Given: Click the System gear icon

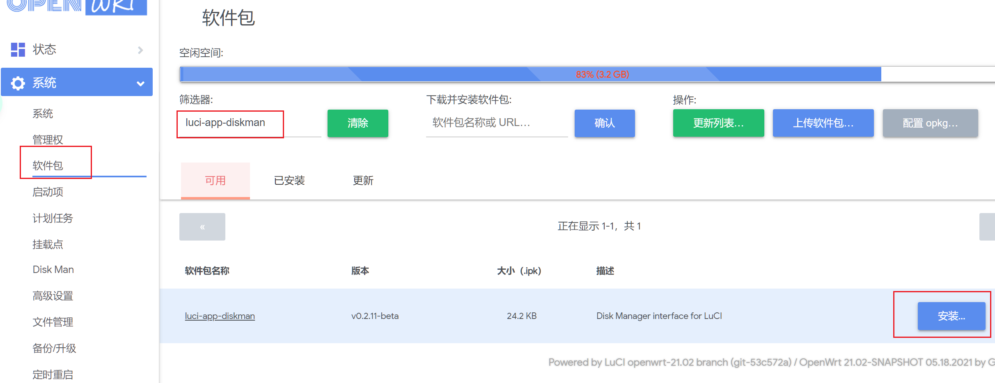Looking at the screenshot, I should pos(18,83).
